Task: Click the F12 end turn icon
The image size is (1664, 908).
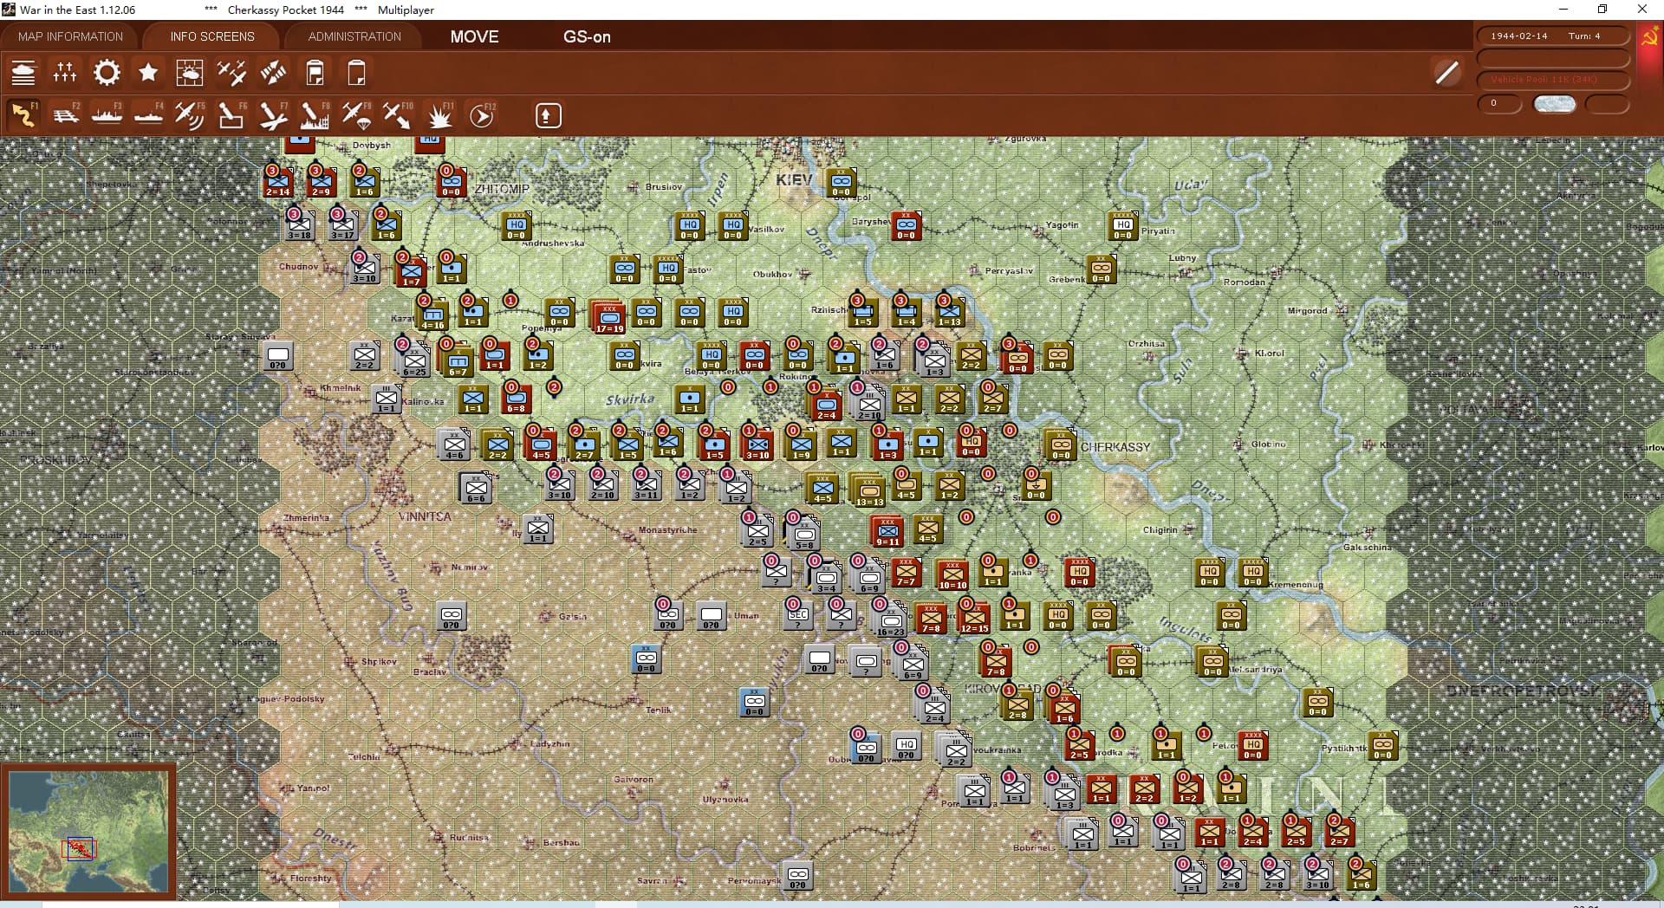Action: 482,115
